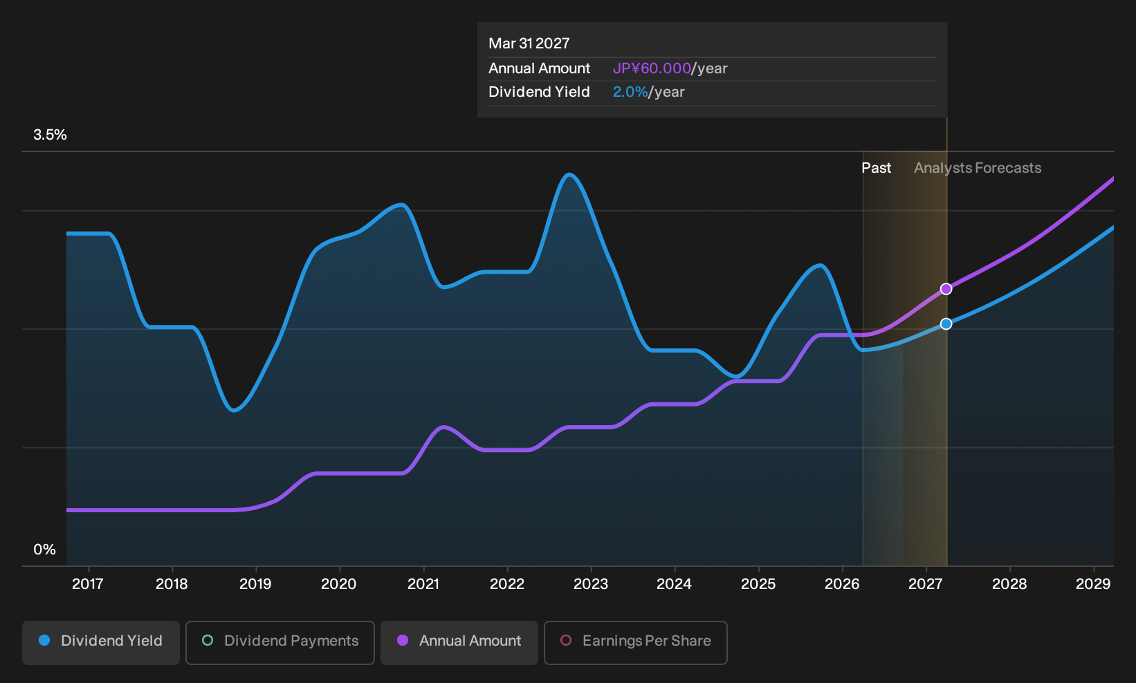Viewport: 1136px width, 683px height.
Task: Click the JP¥60.000 annual amount value
Action: 652,68
